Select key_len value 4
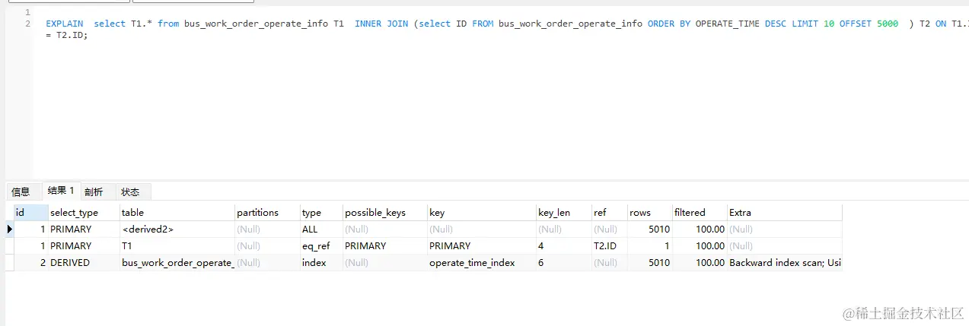969x326 pixels. coord(564,245)
